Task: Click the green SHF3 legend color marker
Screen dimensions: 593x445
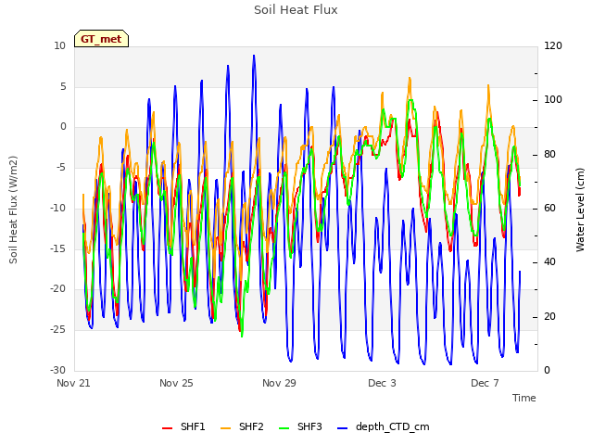Action: pyautogui.click(x=284, y=428)
